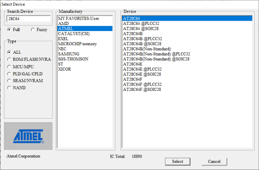Select AT28C64B(Non-Standard) device without package
Image resolution: width=259 pixels, height=170 pixels.
(x=187, y=49)
